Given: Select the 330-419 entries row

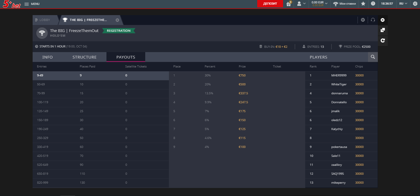Looking at the screenshot, I should click(101, 147).
